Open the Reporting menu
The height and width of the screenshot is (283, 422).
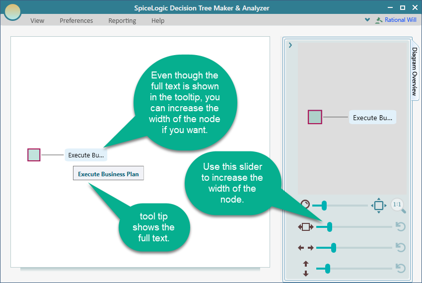[122, 21]
